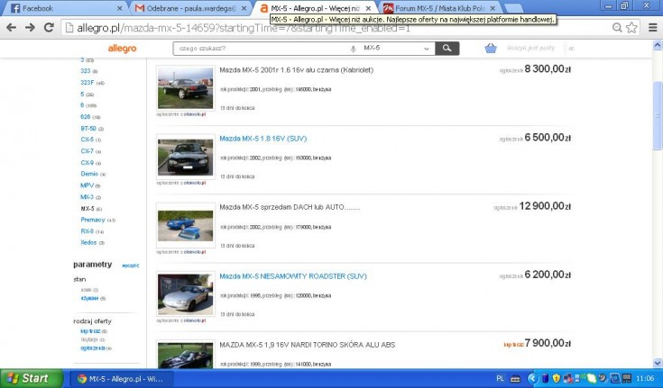
Task: Click the keyboard icon in the taskbar tray
Action: click(515, 379)
